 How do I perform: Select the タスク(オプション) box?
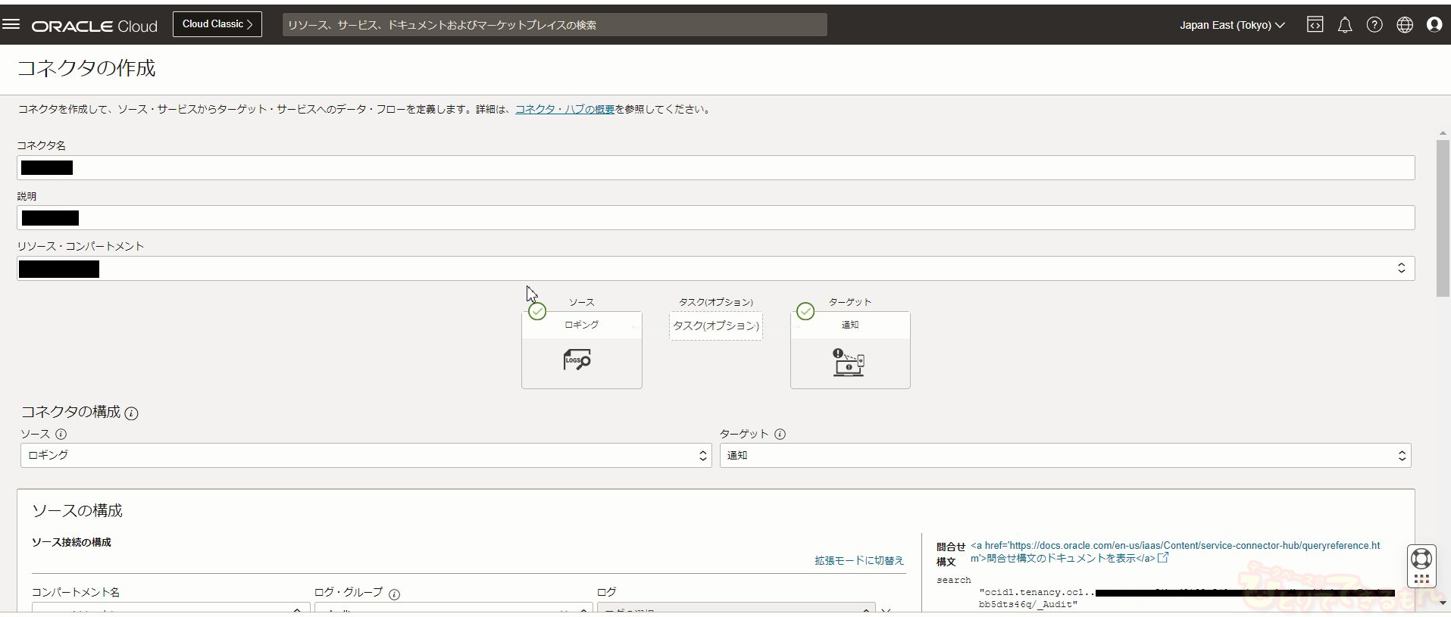pos(715,326)
